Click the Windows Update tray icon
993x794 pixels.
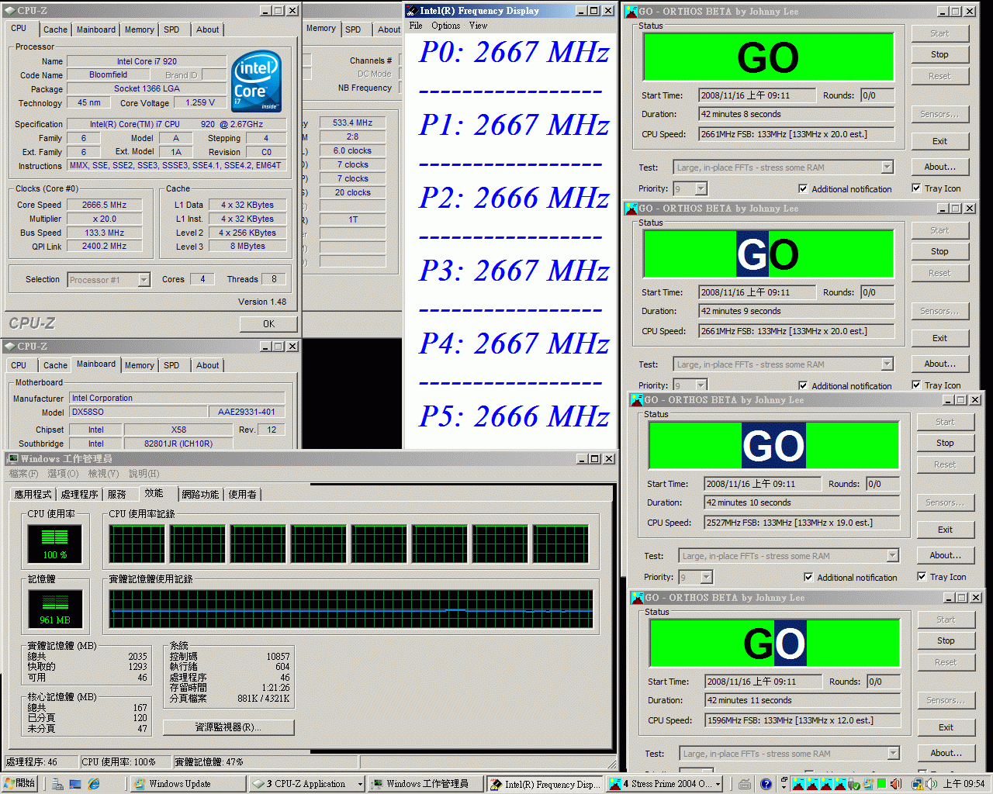[868, 784]
